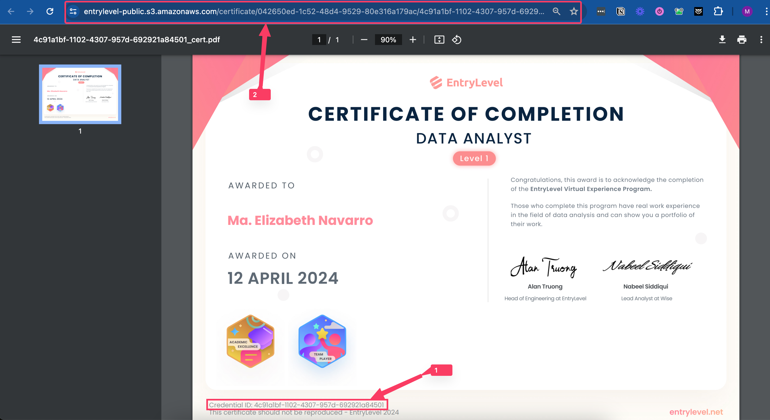Viewport: 770px width, 420px height.
Task: Zoom out the PDF with minus button
Action: pos(364,40)
